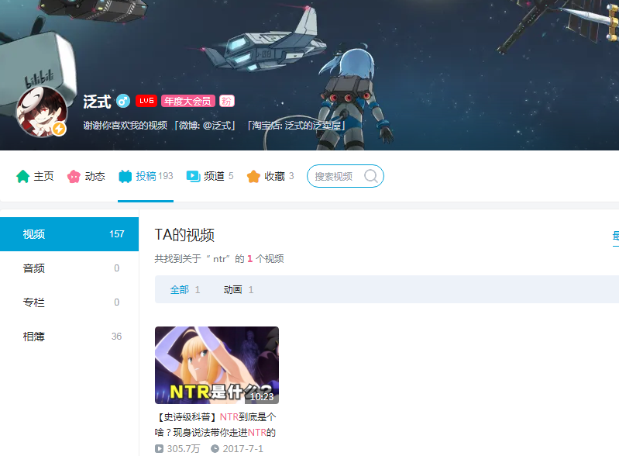Screen dimensions: 619x456
Task: Click the play count icon under video
Action: [159, 449]
